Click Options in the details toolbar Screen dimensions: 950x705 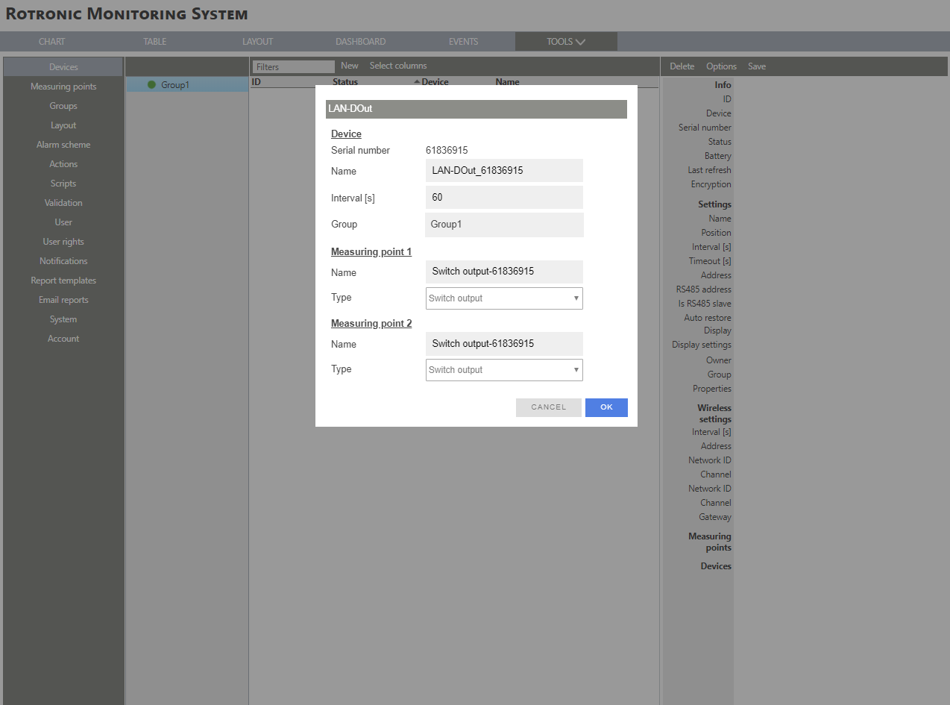pos(721,66)
